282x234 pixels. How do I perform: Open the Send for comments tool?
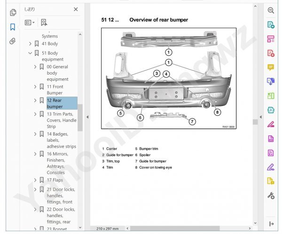click(x=271, y=181)
